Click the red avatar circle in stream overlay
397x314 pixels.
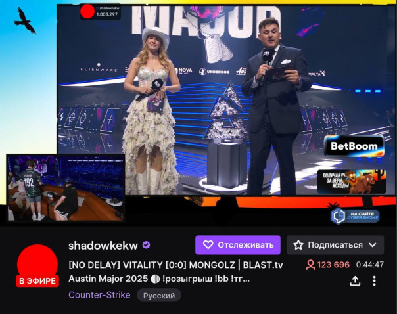click(87, 12)
